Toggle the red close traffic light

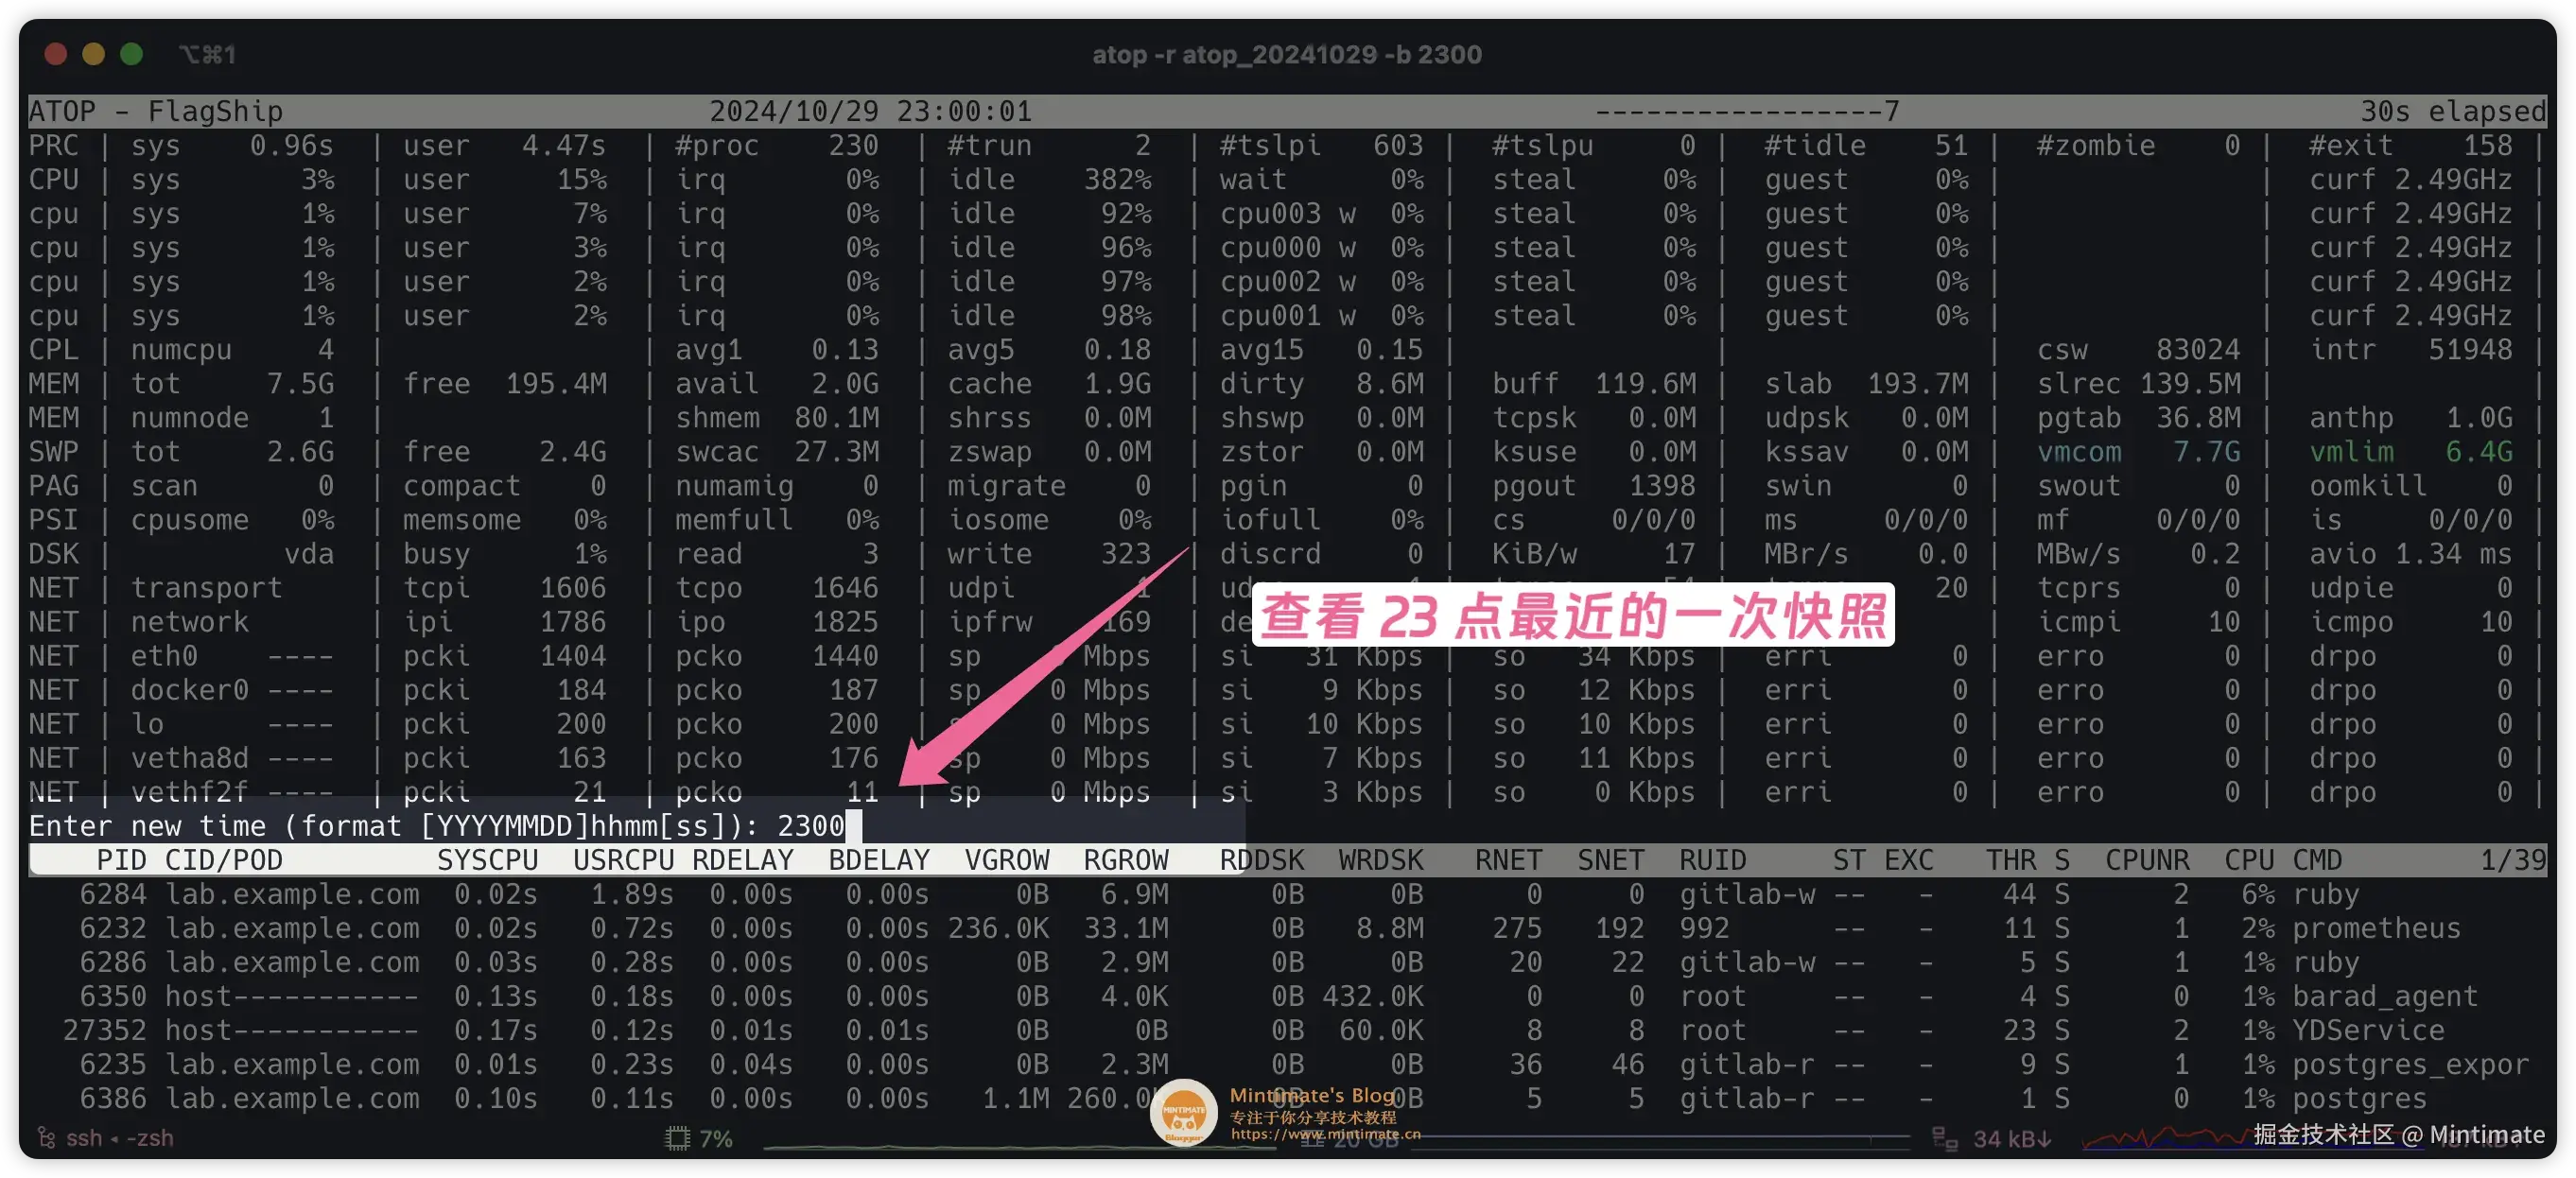56,54
